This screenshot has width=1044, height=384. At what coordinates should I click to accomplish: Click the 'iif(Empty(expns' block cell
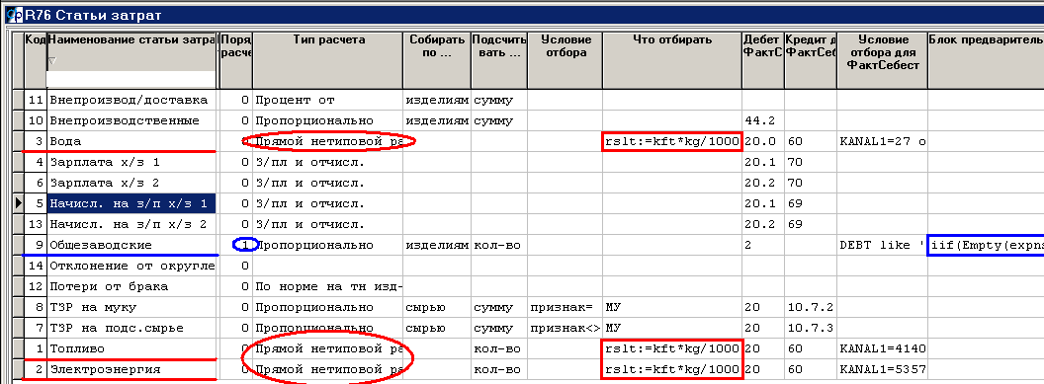(986, 245)
